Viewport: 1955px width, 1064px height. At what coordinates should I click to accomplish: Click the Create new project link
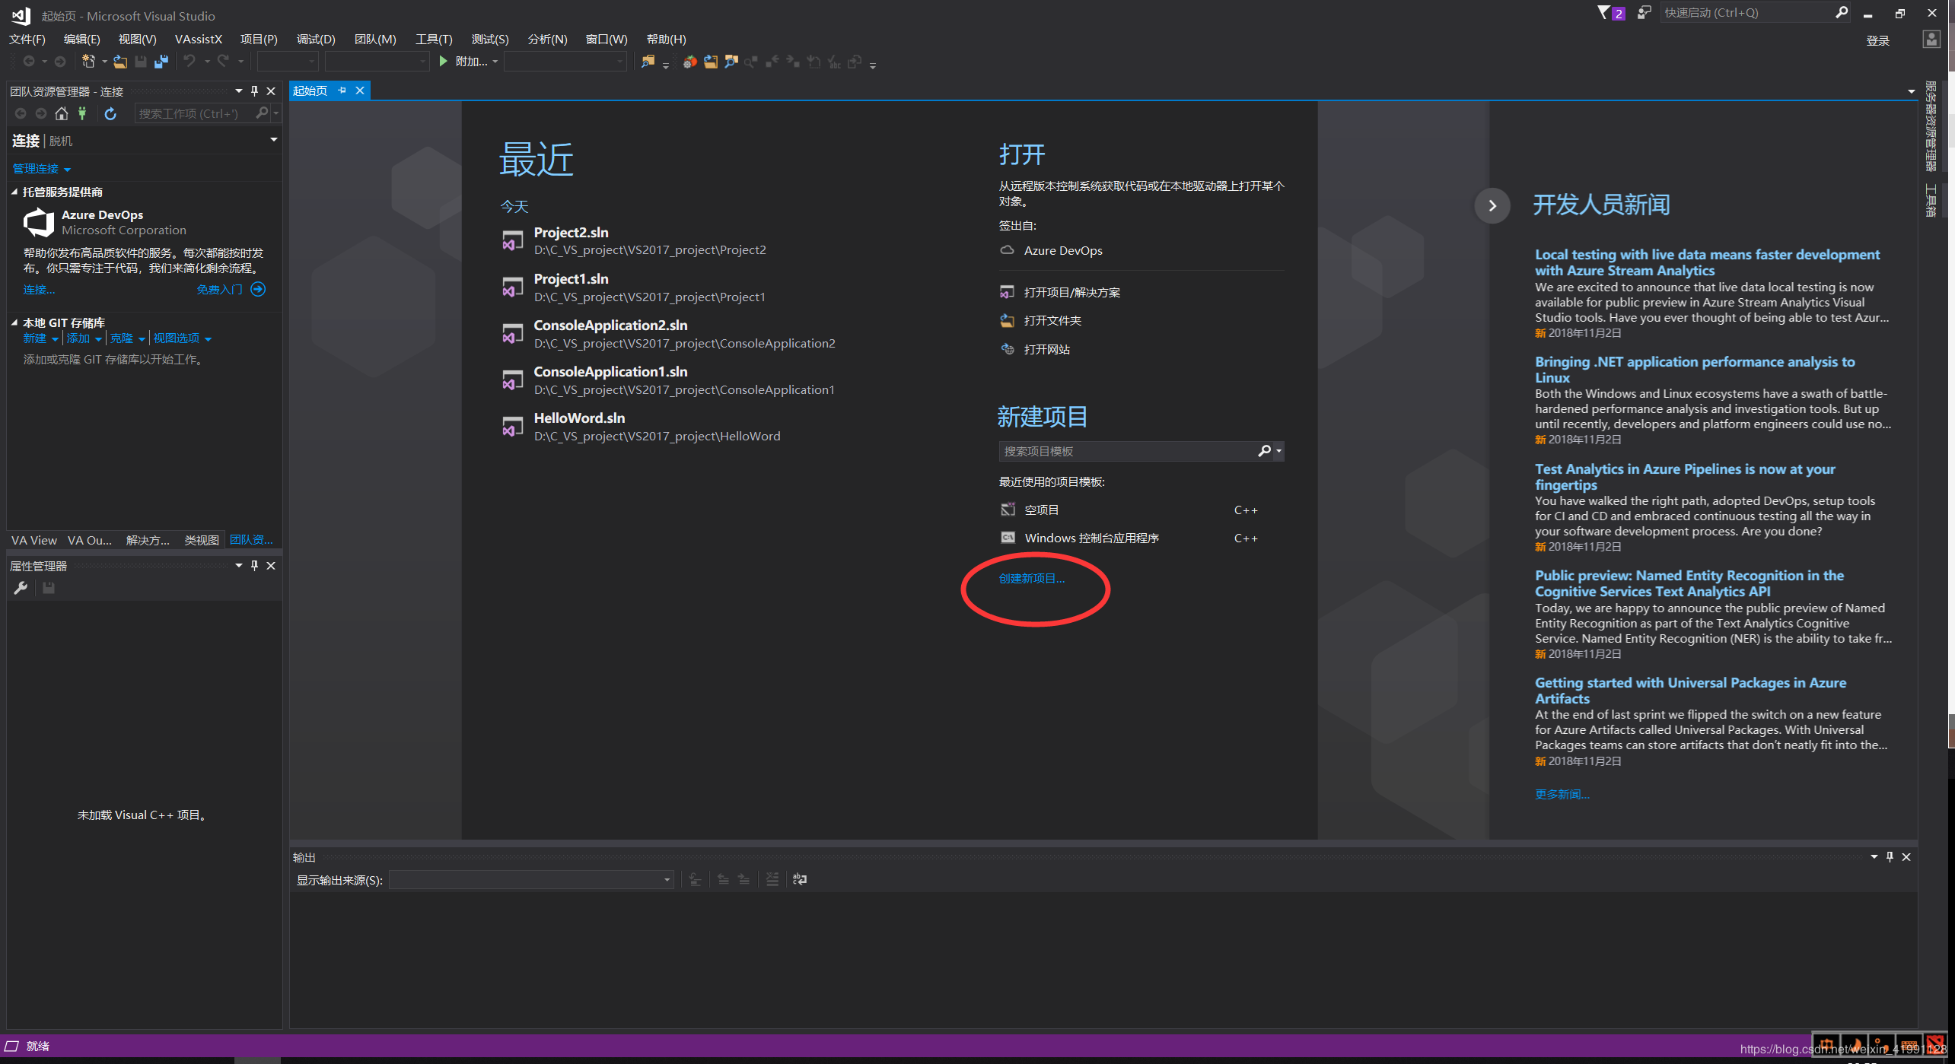(1031, 579)
